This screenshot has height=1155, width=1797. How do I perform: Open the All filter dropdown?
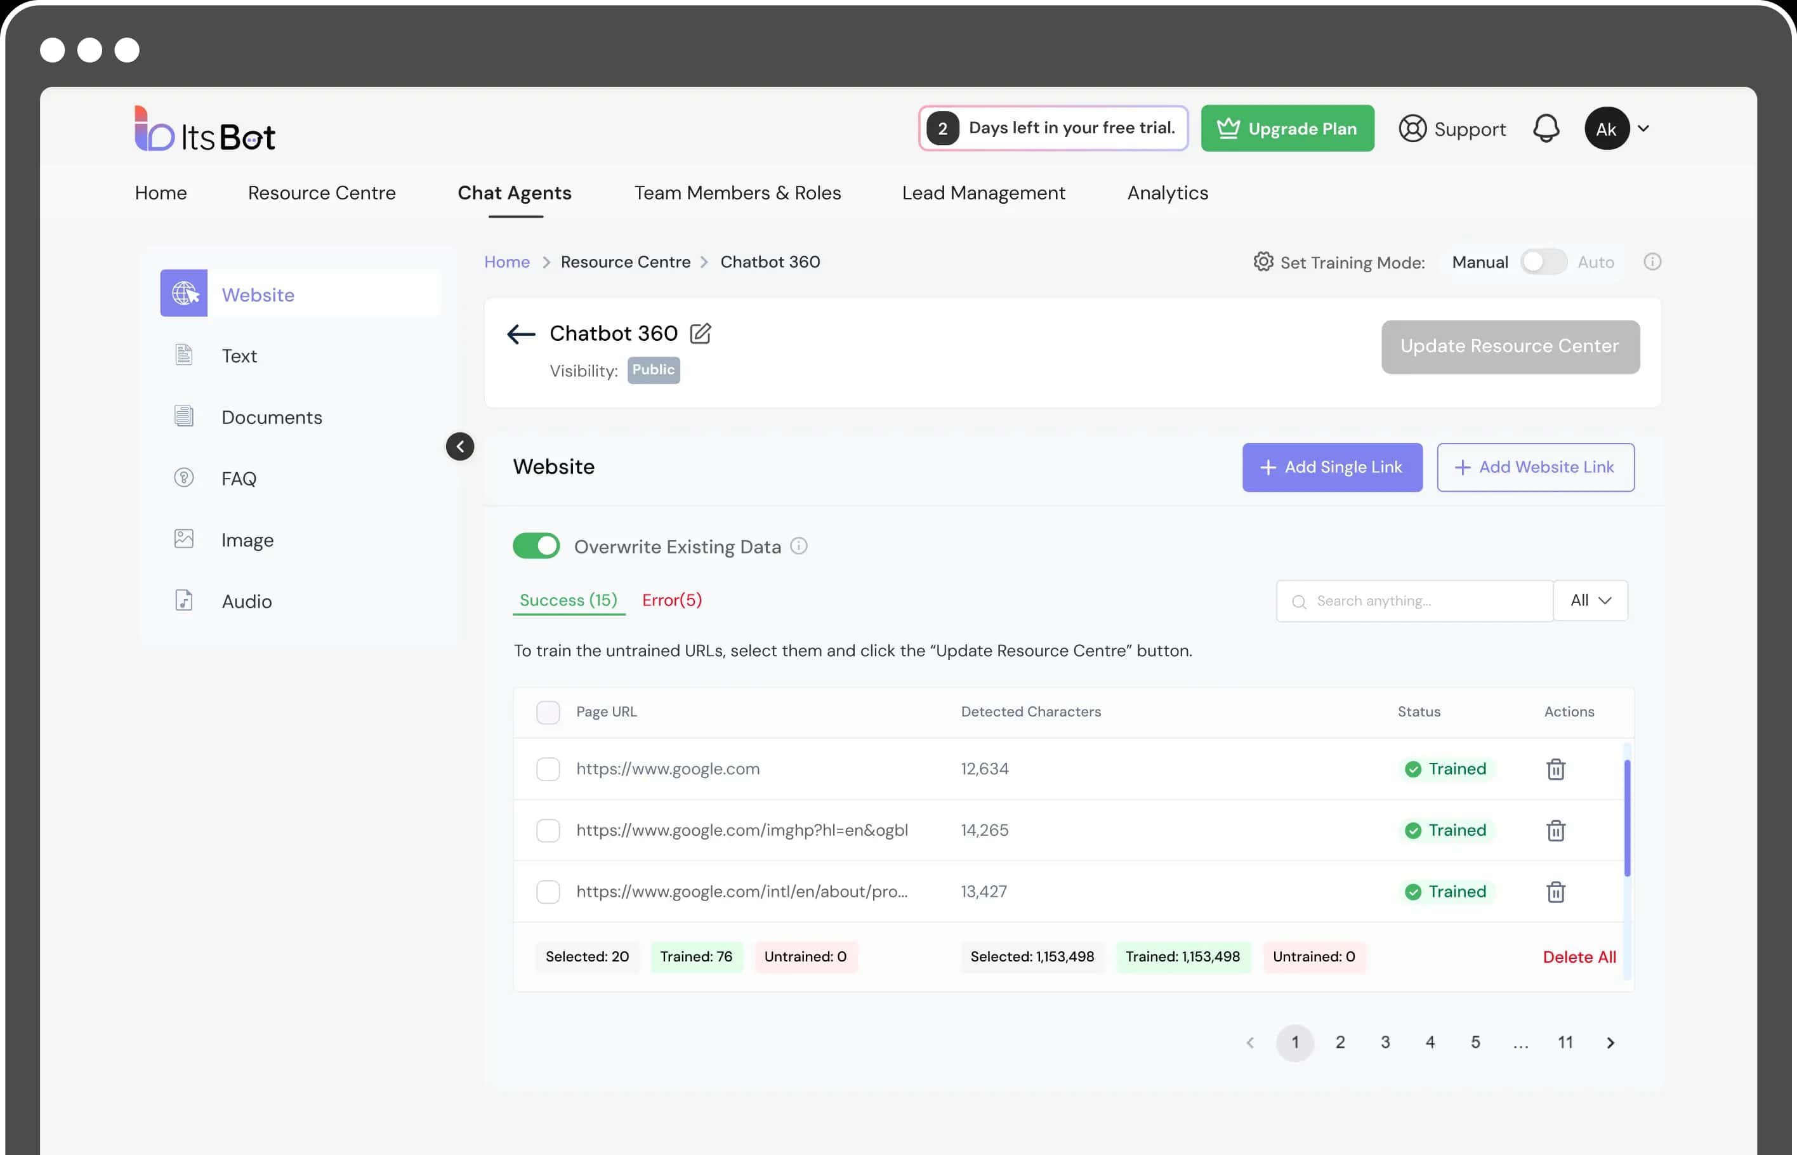pos(1590,600)
